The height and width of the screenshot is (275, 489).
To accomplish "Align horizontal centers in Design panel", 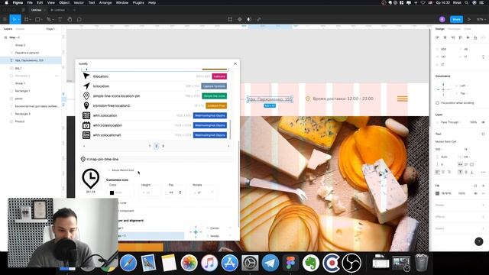I will 445,37.
